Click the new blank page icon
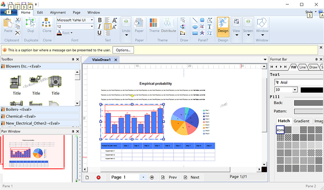 [87, 177]
